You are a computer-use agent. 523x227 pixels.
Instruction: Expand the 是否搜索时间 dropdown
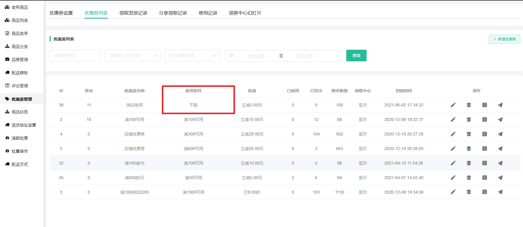(192, 56)
